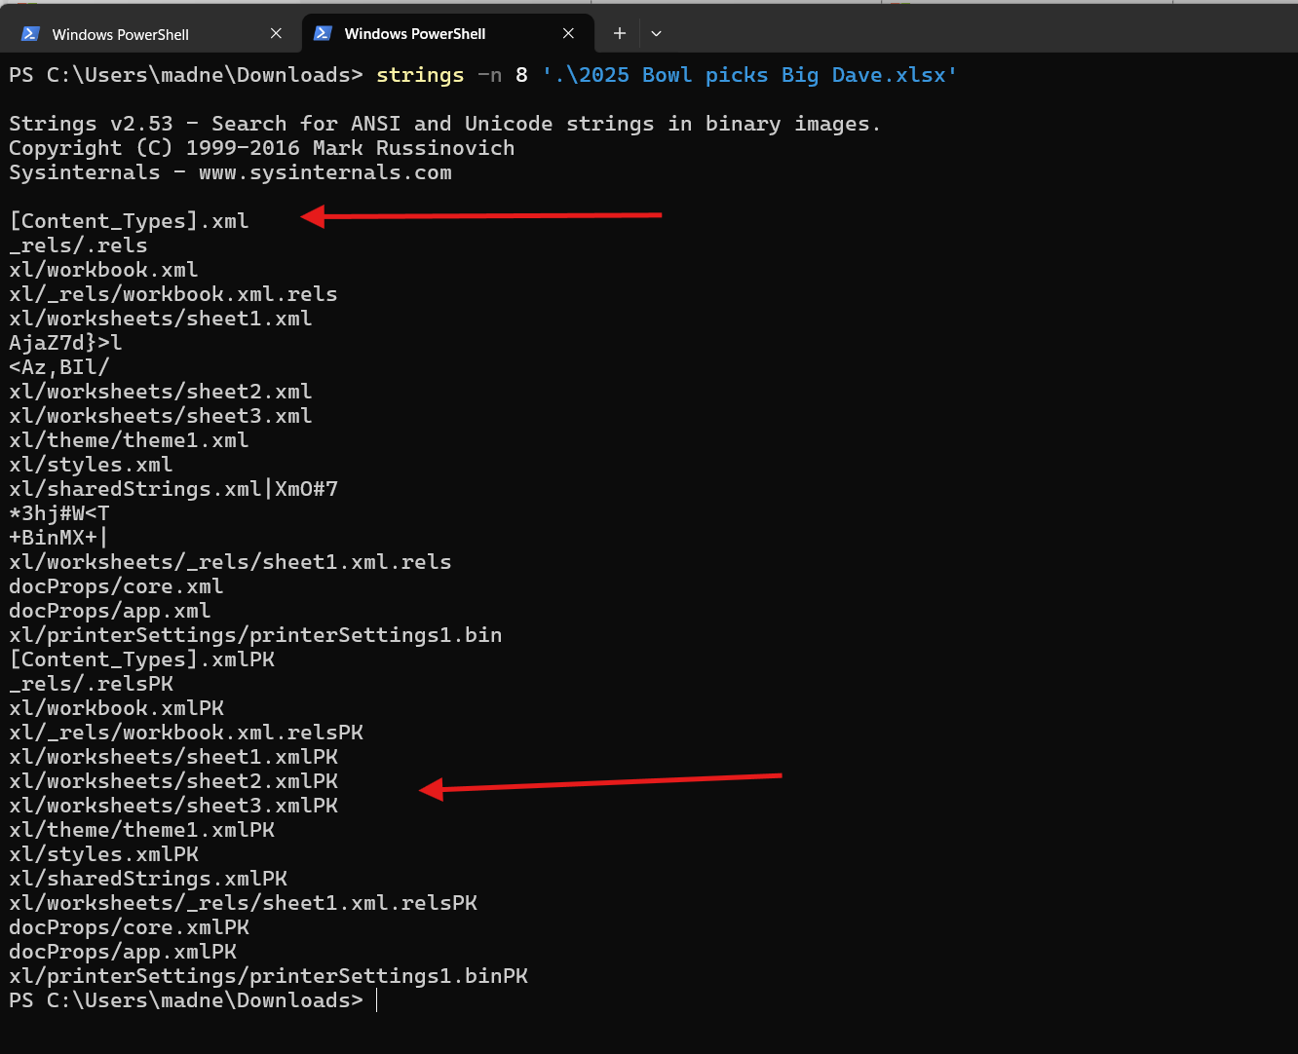Click the '<Az,BIl/' string line
The image size is (1298, 1054).
[x=59, y=367]
